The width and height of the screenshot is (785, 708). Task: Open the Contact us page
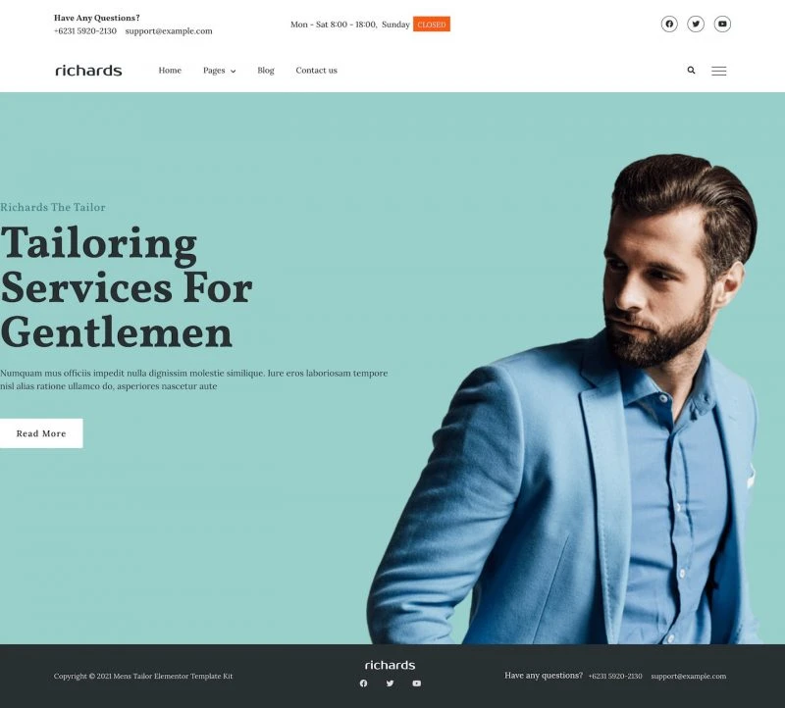pyautogui.click(x=316, y=70)
